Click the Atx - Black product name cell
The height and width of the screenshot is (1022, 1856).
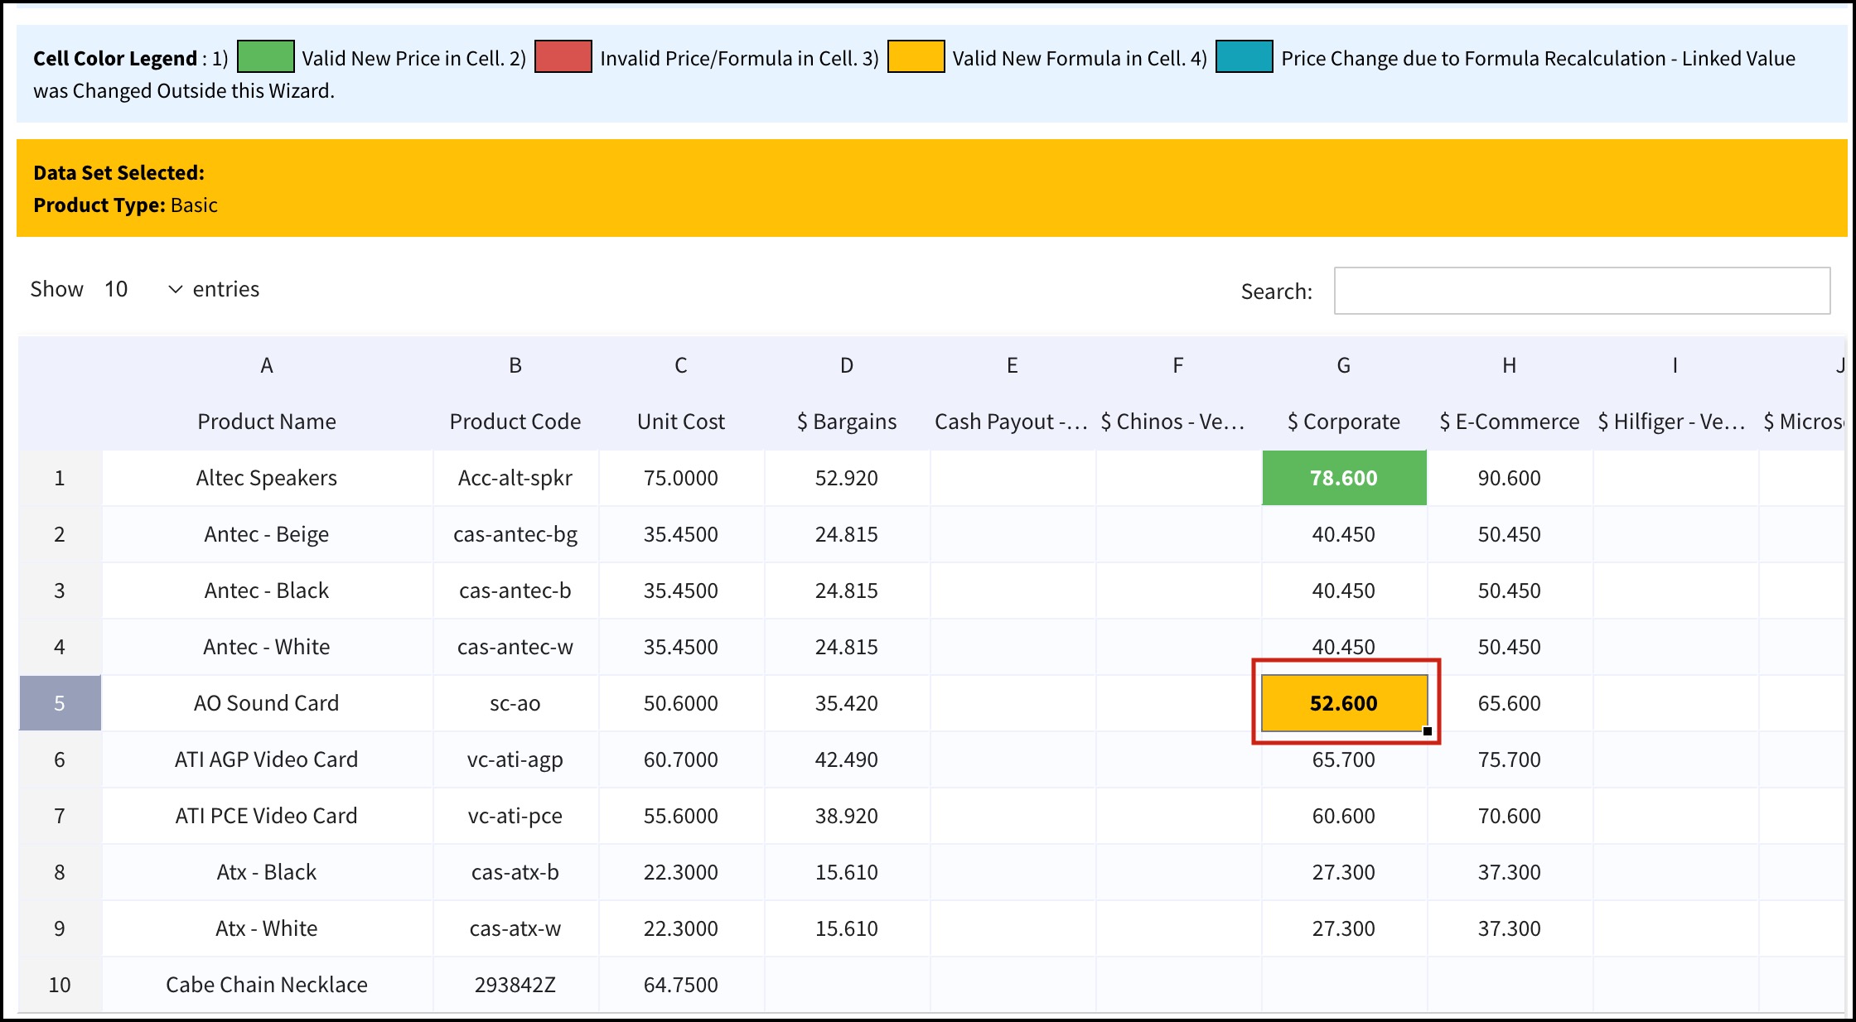[267, 872]
